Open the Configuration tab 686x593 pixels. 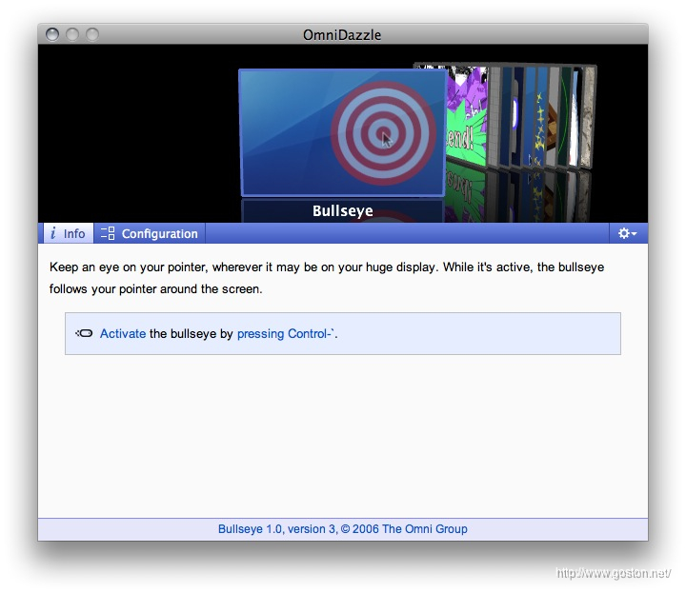click(x=150, y=233)
